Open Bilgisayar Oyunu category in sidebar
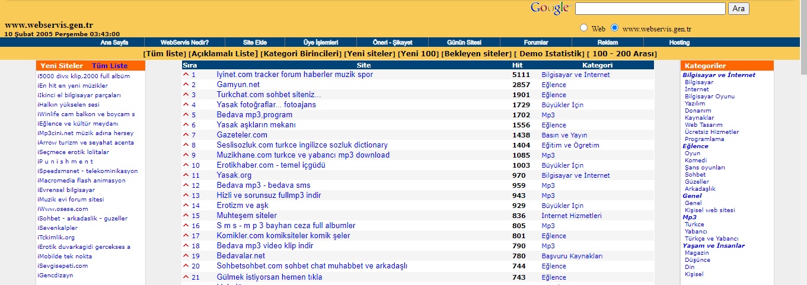The width and height of the screenshot is (807, 285). click(710, 97)
